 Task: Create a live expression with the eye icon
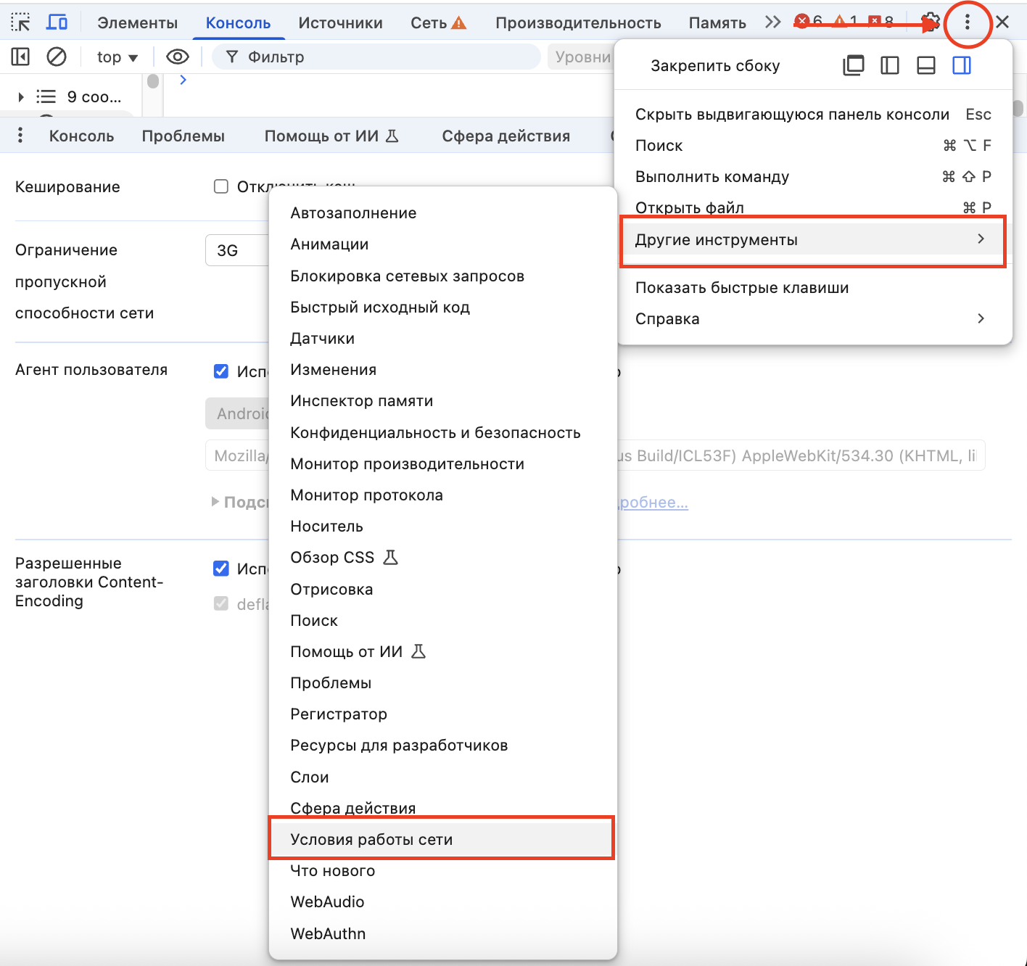click(x=178, y=56)
